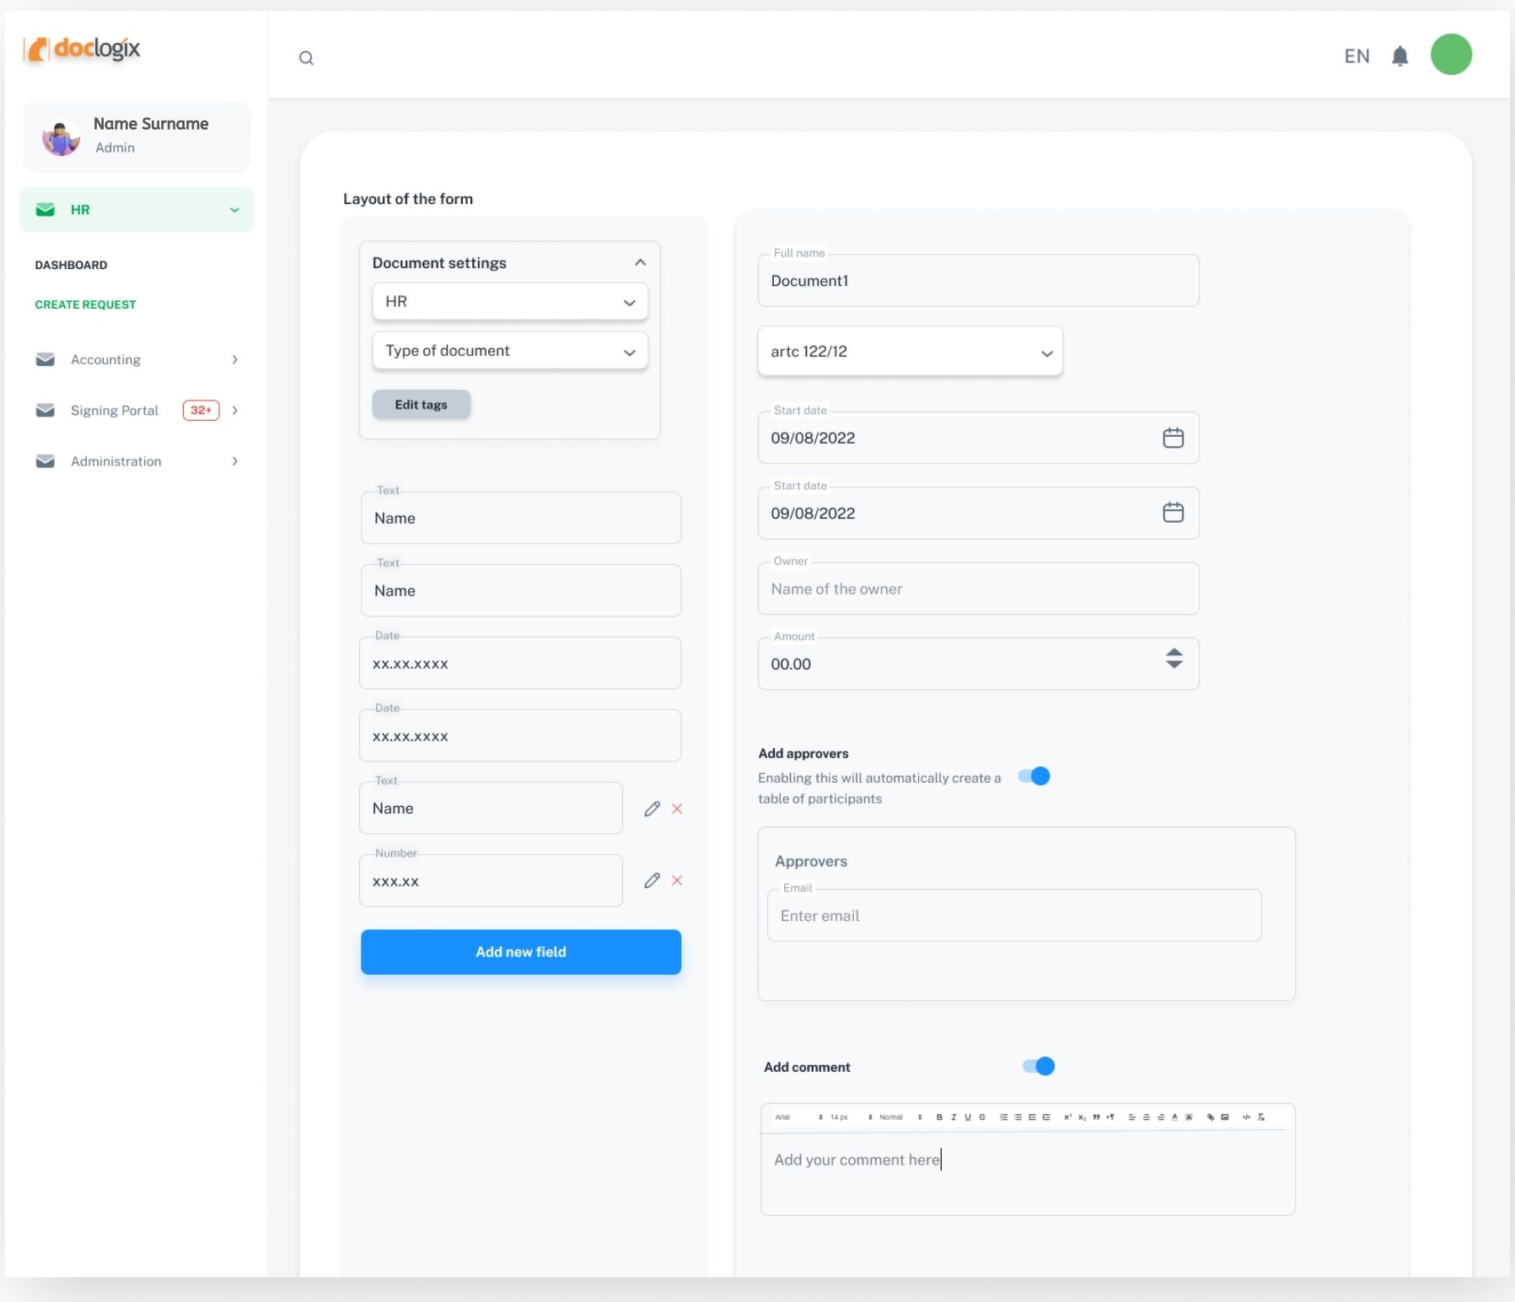Viewport: 1515px width, 1302px height.
Task: Insert link in comment editor
Action: coord(1210,1117)
